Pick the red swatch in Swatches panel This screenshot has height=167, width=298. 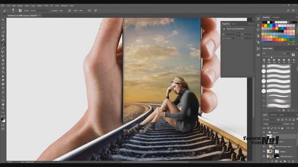tap(263, 26)
